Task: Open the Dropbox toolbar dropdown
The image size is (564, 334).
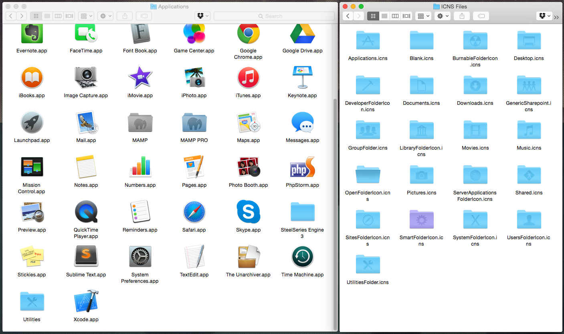Action: pyautogui.click(x=202, y=16)
